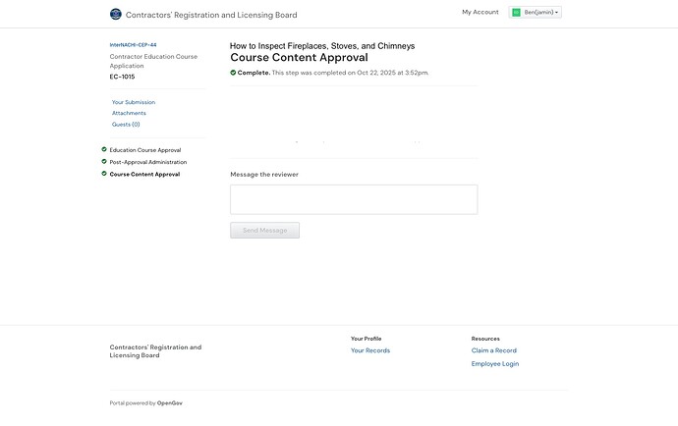This screenshot has width=678, height=426.
Task: Select the Post-Approval Administration step
Action: [x=148, y=162]
